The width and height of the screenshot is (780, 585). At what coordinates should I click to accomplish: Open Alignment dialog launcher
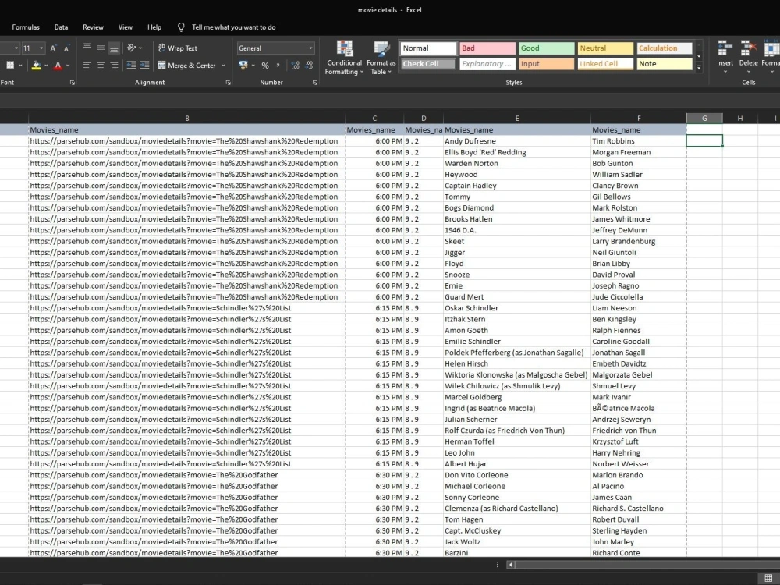[228, 83]
